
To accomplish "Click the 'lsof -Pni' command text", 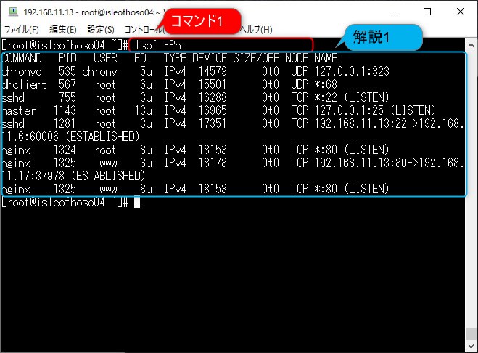I will pos(160,46).
